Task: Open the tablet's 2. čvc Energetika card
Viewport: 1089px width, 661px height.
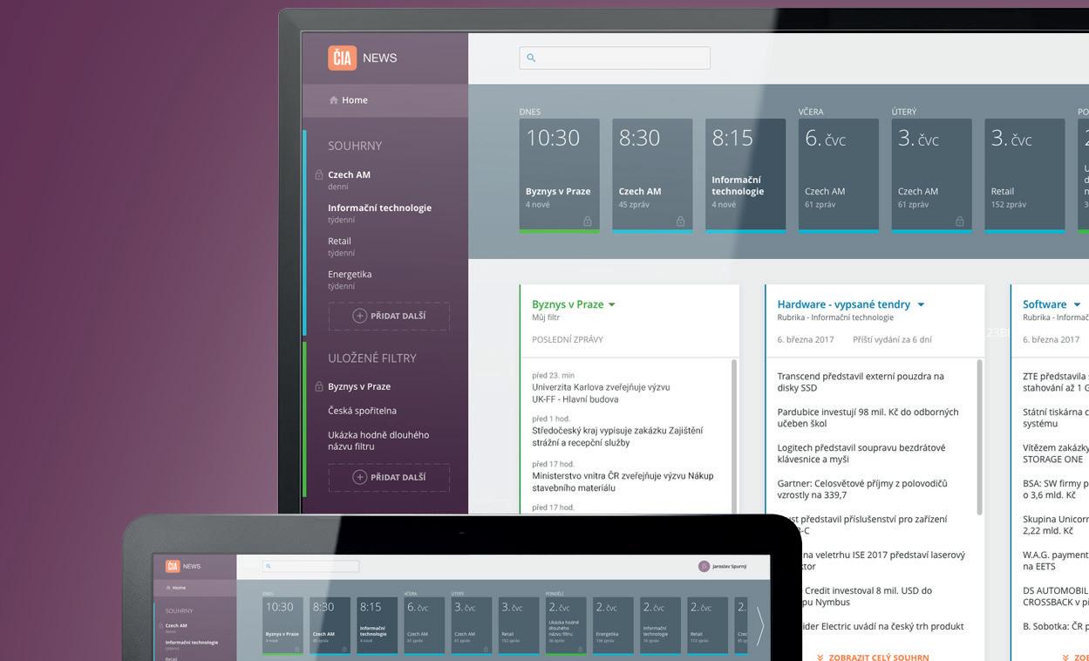Action: point(613,626)
